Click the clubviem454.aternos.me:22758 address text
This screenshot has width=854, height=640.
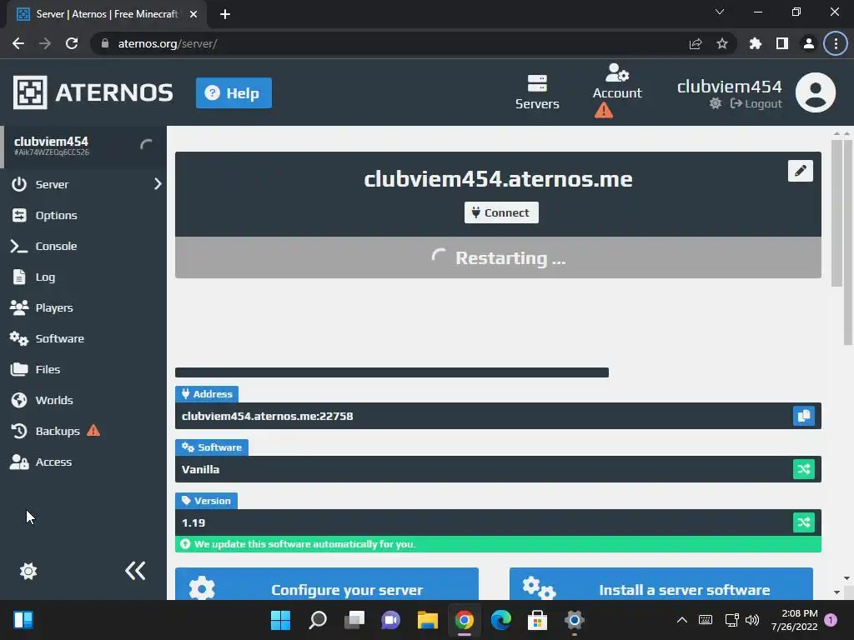tap(268, 417)
